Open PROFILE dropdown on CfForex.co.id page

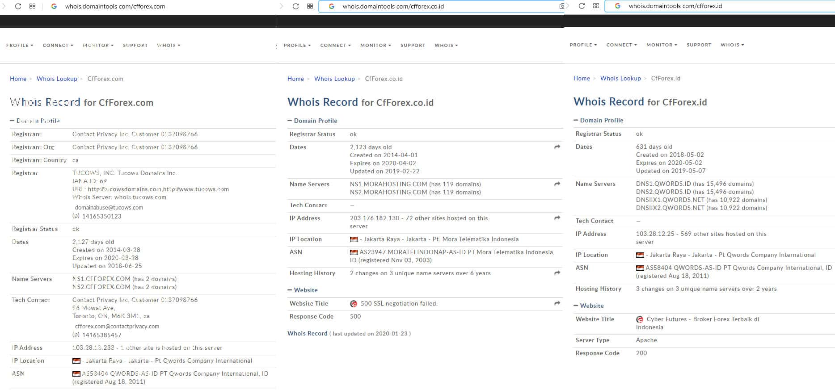coord(297,45)
